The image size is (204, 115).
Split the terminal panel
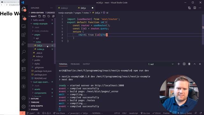[x=184, y=64]
